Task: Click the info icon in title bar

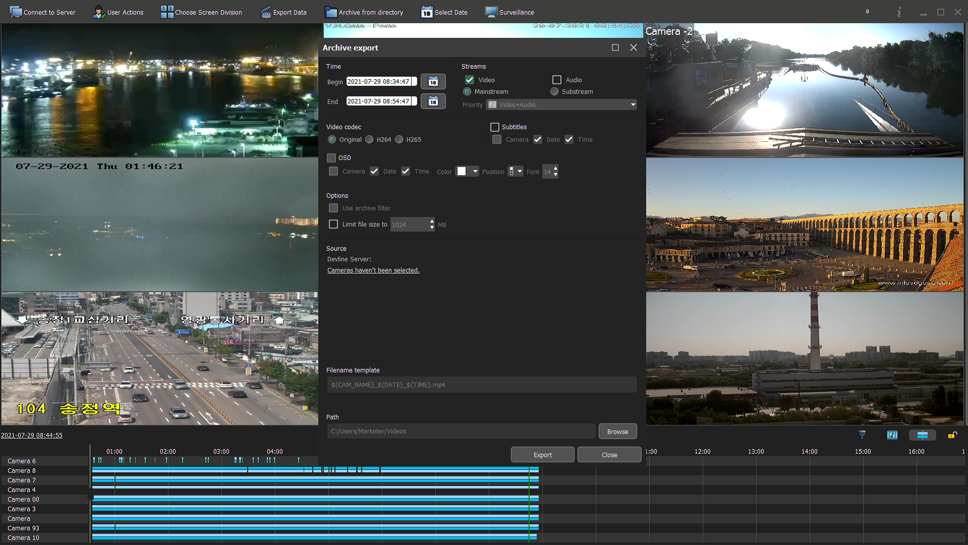Action: [899, 12]
